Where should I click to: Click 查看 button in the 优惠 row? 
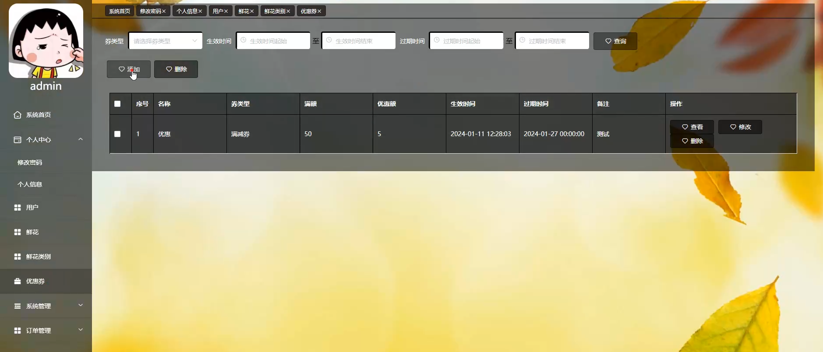click(x=692, y=127)
